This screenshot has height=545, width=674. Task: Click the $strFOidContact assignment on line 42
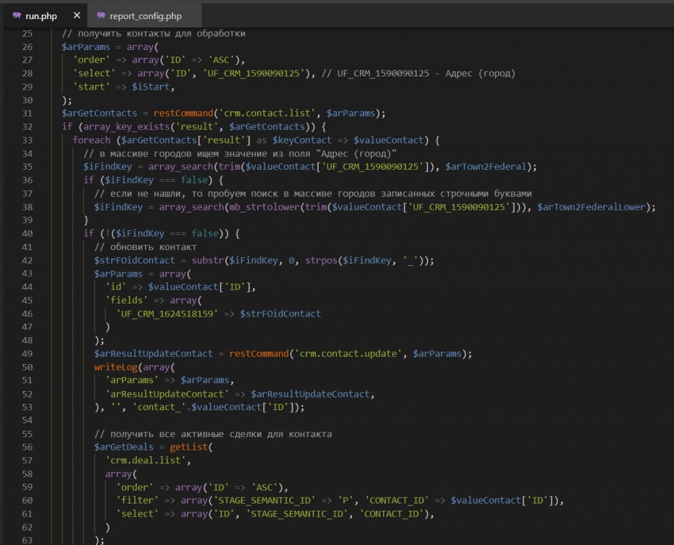134,261
